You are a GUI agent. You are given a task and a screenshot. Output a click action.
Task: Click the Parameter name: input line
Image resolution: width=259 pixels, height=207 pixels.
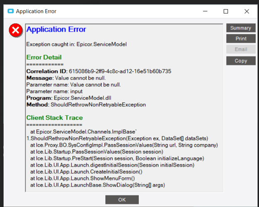click(54, 91)
